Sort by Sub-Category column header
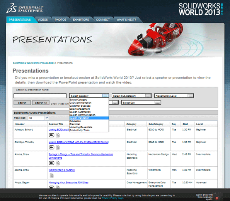The height and width of the screenshot is (201, 230). pyautogui.click(x=156, y=124)
